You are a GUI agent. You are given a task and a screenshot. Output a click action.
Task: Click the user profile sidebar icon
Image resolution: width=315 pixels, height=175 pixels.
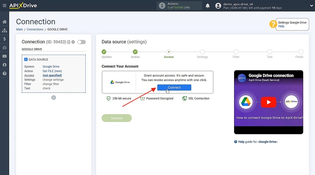[4, 65]
